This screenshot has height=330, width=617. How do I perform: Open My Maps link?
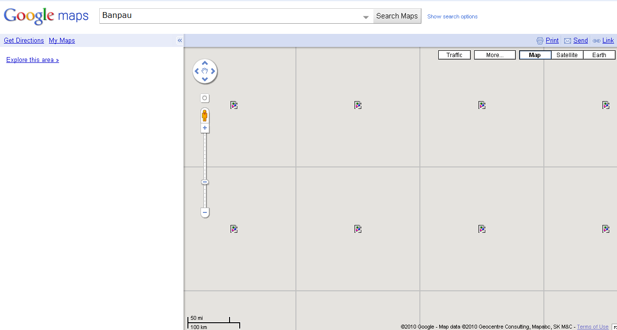pos(62,41)
